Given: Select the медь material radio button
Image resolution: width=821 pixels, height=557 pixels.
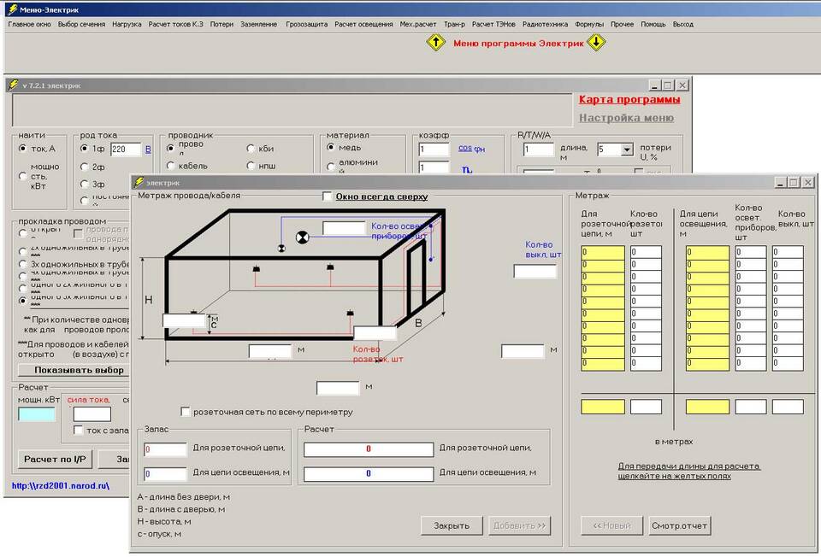Looking at the screenshot, I should click(x=330, y=148).
